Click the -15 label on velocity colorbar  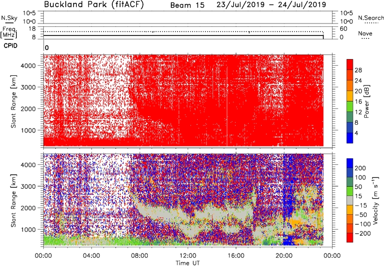tap(361, 206)
